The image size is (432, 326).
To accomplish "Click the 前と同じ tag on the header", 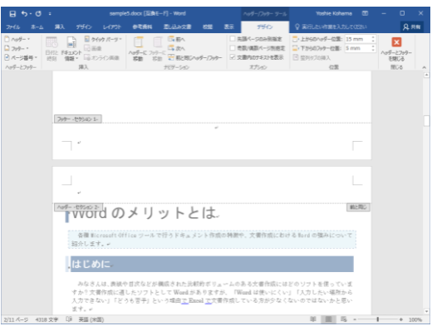I will pyautogui.click(x=358, y=207).
